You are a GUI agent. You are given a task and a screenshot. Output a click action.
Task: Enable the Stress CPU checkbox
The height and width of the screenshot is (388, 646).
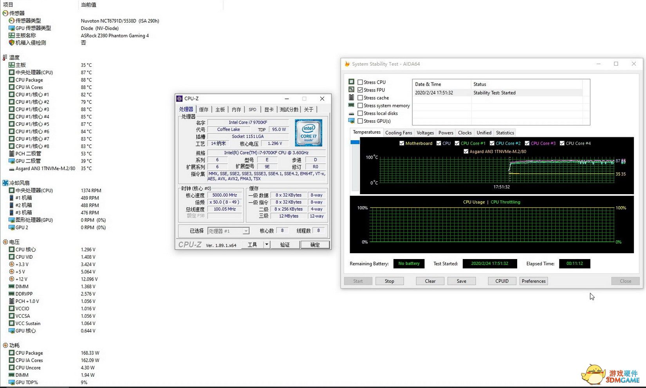(x=360, y=82)
